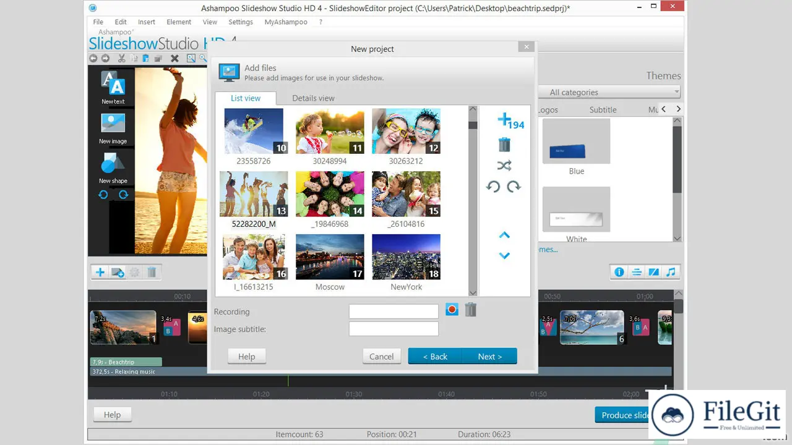
Task: Open the MyAshampoo menu
Action: [x=286, y=22]
